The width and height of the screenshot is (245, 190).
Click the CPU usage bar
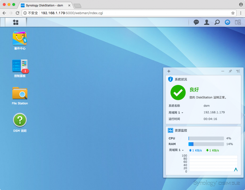click(x=206, y=139)
